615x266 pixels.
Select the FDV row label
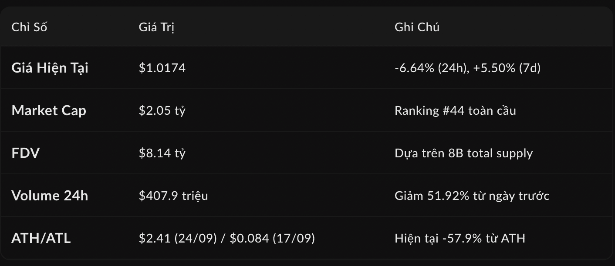(x=26, y=153)
